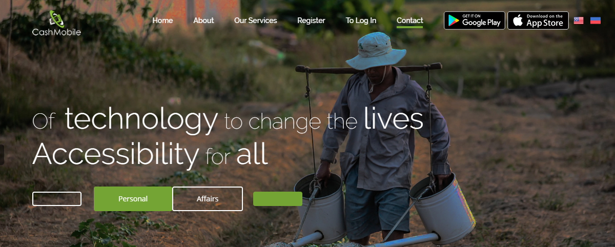
Task: Click the Google Play triangle icon
Action: tap(453, 20)
